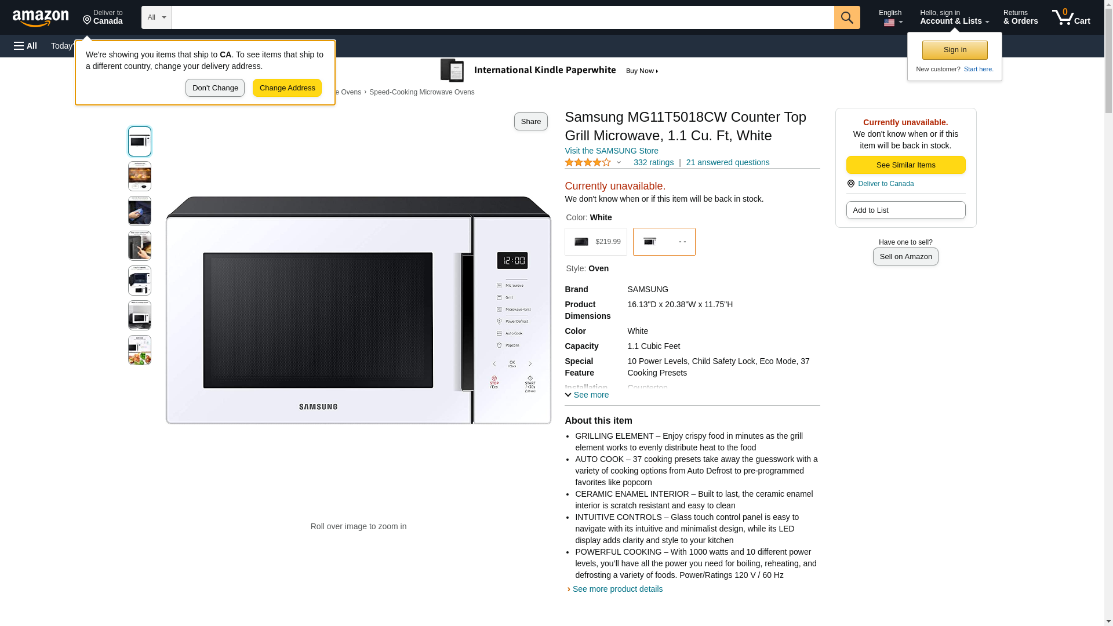Click into the search input field
The height and width of the screenshot is (626, 1113).
503,17
